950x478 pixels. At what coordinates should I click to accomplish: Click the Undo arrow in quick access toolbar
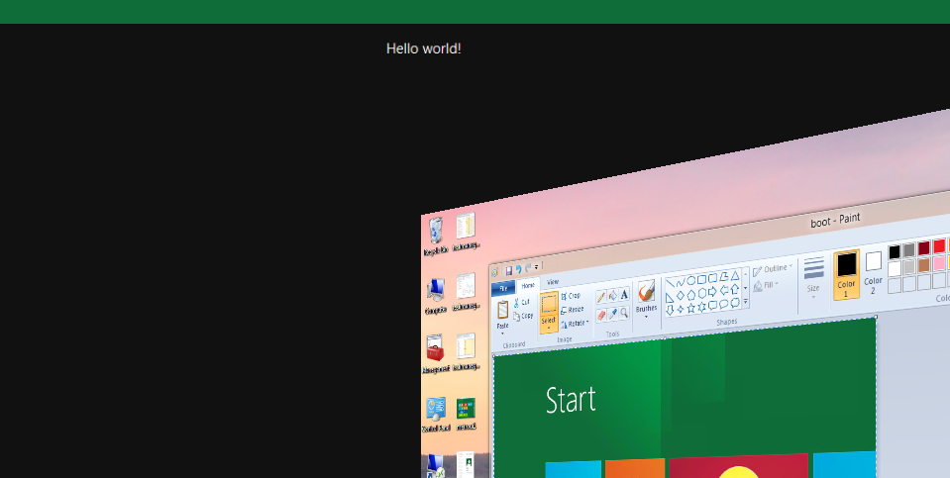(519, 269)
